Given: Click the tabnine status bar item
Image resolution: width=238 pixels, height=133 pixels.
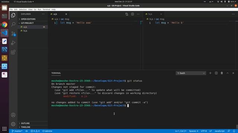Looking at the screenshot, I should [47, 131].
